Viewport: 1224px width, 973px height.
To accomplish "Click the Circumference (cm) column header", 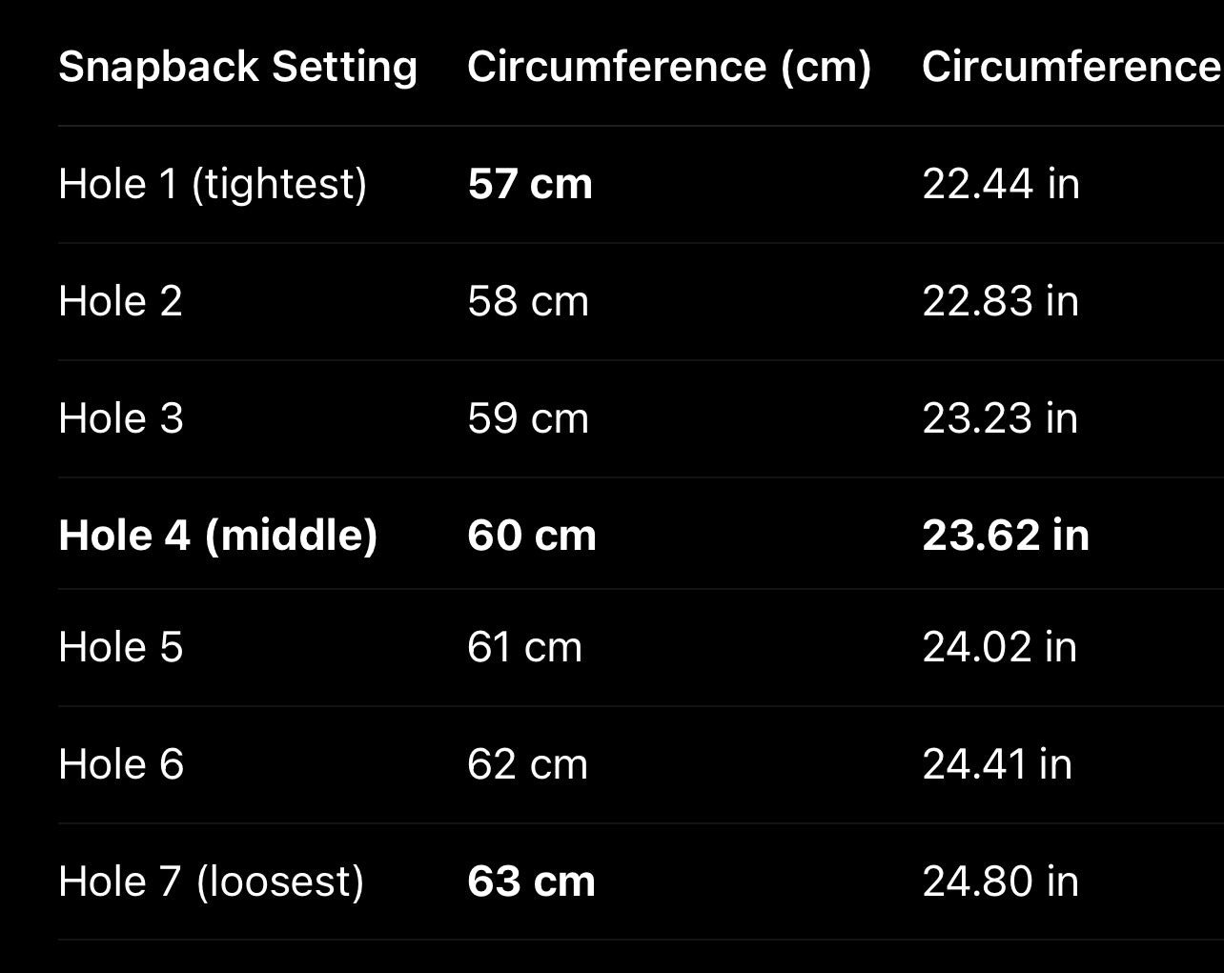I will (669, 68).
